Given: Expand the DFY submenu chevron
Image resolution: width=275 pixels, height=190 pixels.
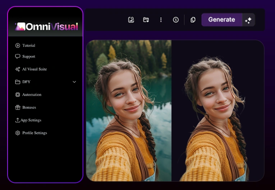Looking at the screenshot, I should pos(74,82).
